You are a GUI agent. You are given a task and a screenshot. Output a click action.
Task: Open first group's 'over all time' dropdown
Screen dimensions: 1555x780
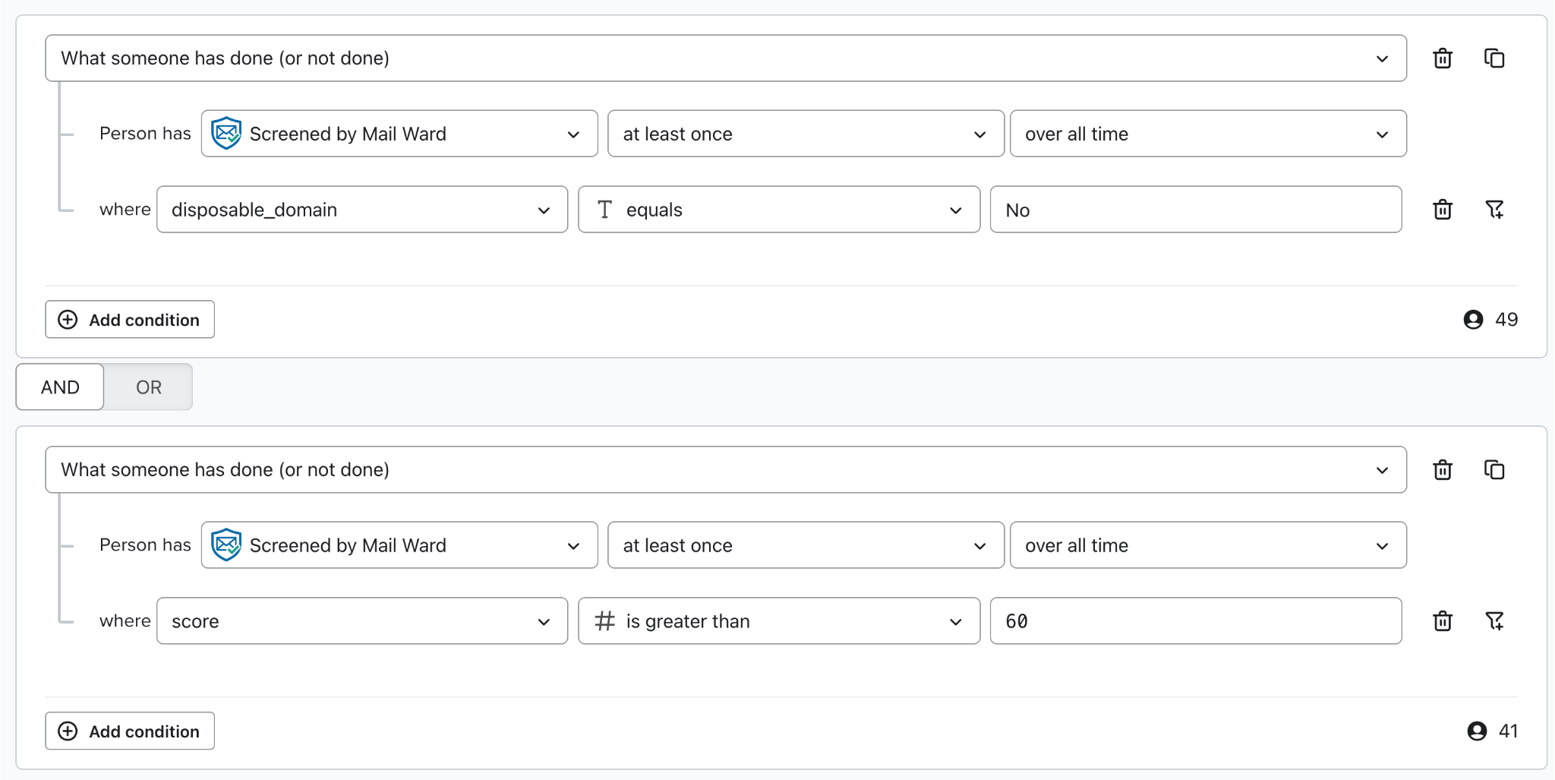pos(1208,134)
